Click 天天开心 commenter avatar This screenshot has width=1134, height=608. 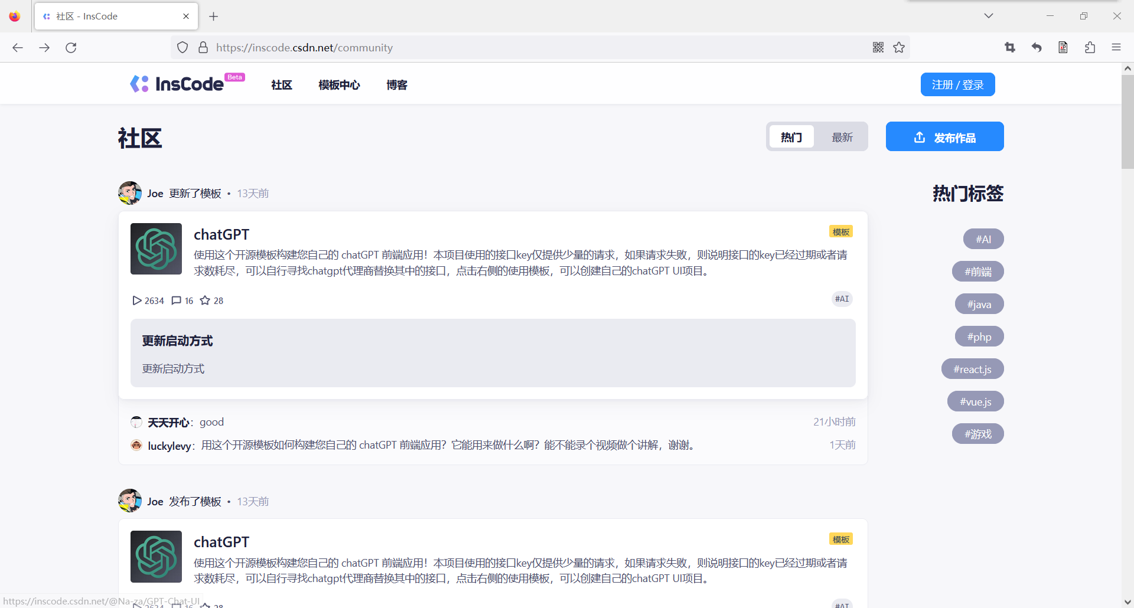coord(136,422)
